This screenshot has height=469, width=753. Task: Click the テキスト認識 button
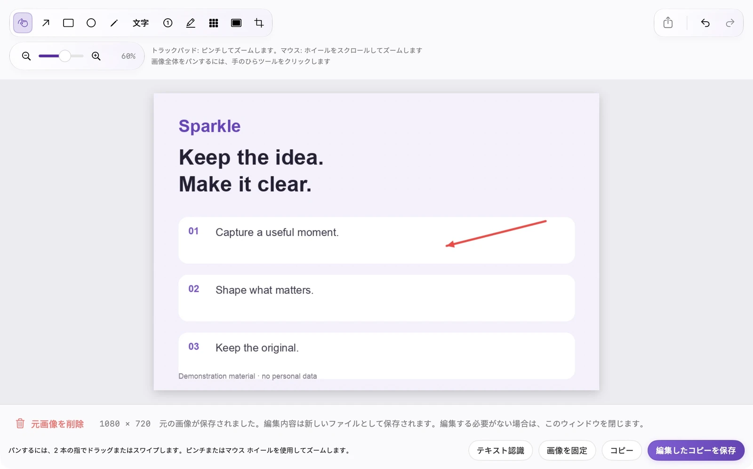pyautogui.click(x=500, y=450)
